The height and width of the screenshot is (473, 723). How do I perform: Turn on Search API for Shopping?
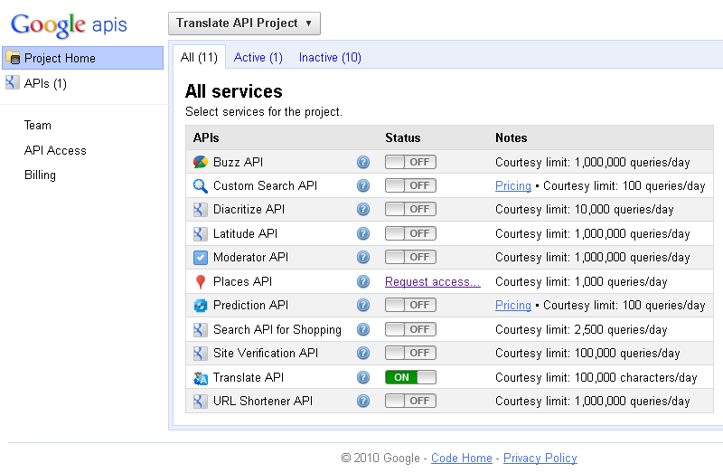coord(410,329)
